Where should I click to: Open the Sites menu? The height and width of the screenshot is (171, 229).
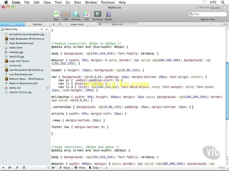coord(77,2)
